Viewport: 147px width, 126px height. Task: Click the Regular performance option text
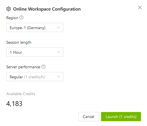point(16,77)
